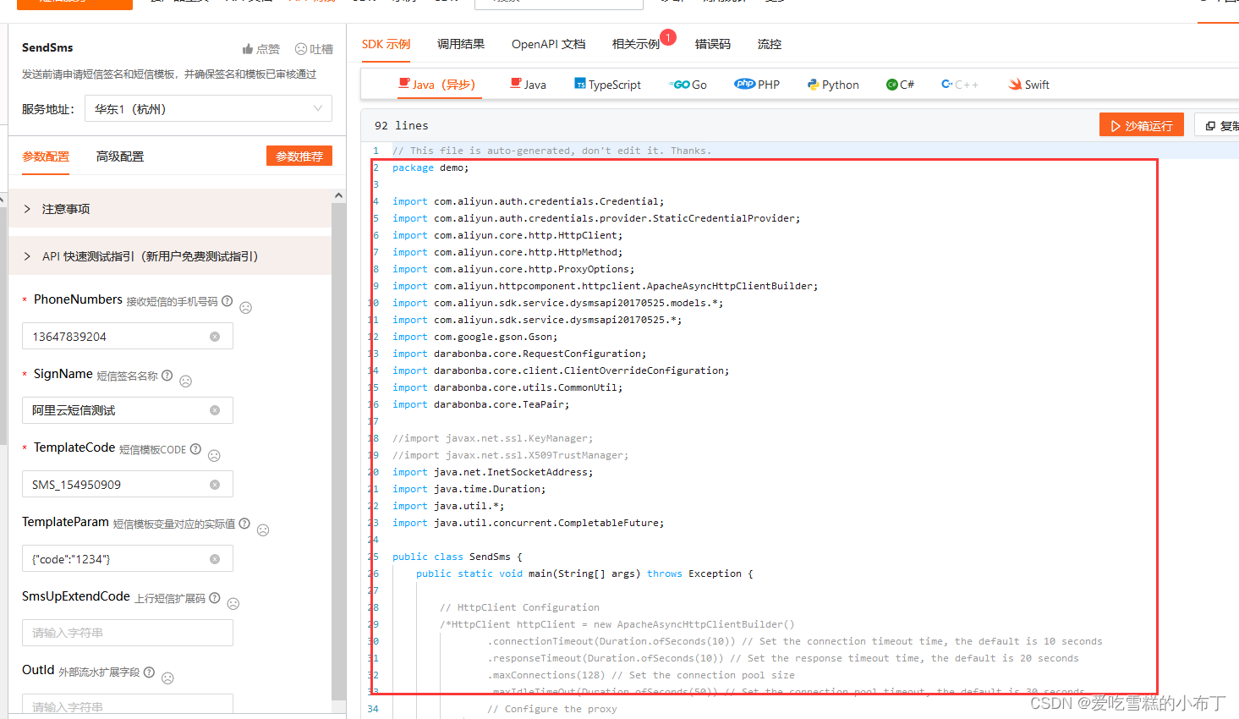Open help tooltip next to SmsUpExtendCode
The height and width of the screenshot is (719, 1239).
click(214, 598)
